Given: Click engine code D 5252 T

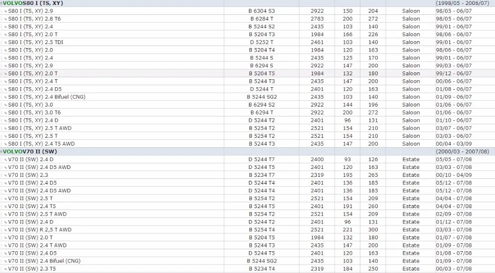Looking at the screenshot, I should tap(262, 42).
